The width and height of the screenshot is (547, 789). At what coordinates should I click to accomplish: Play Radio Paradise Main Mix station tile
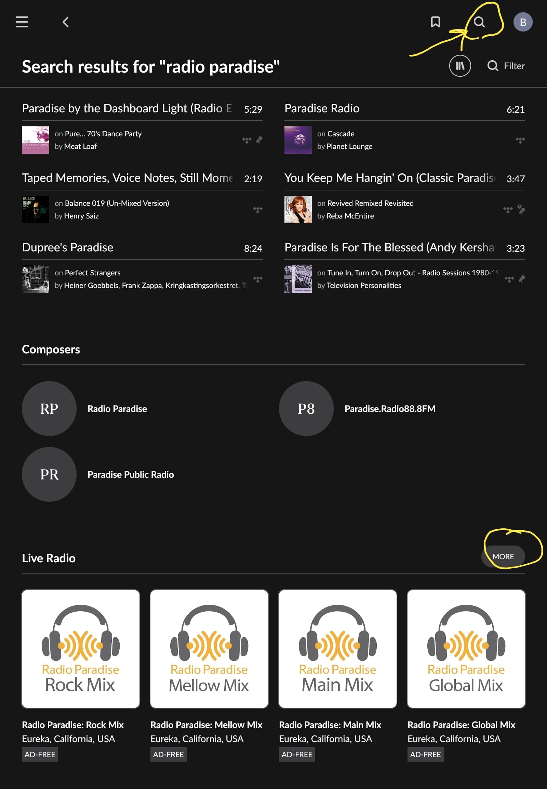(x=337, y=649)
